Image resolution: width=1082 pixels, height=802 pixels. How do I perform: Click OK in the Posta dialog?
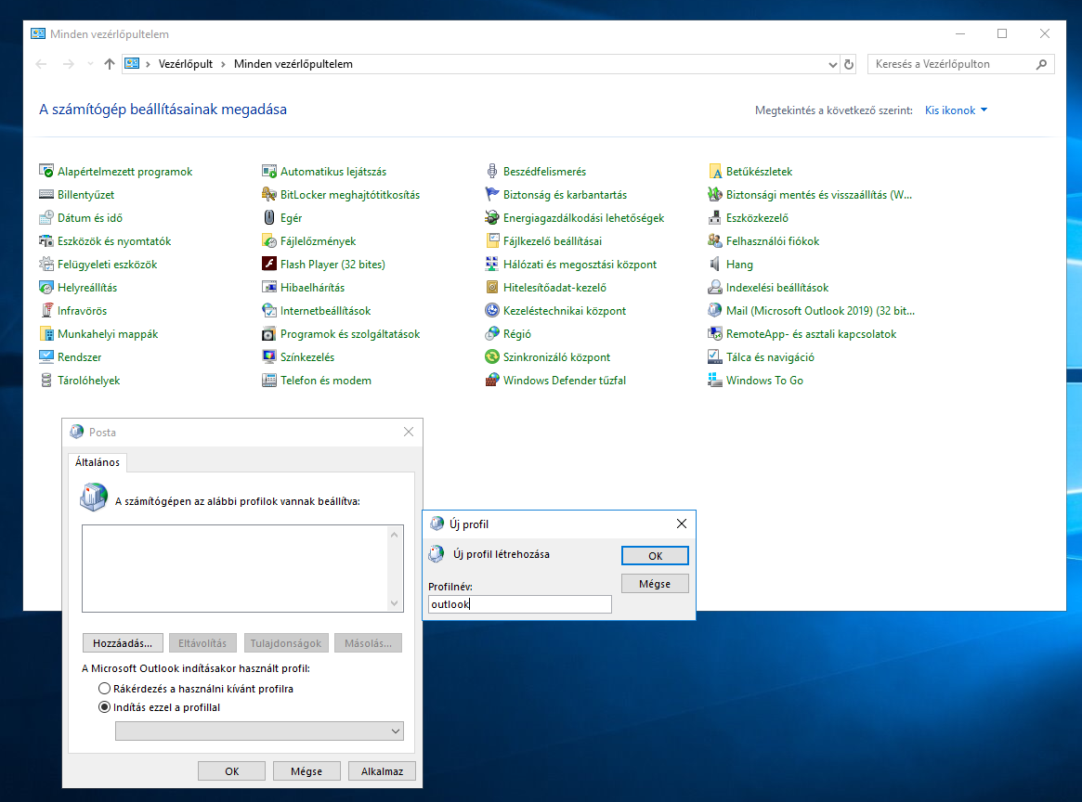232,771
